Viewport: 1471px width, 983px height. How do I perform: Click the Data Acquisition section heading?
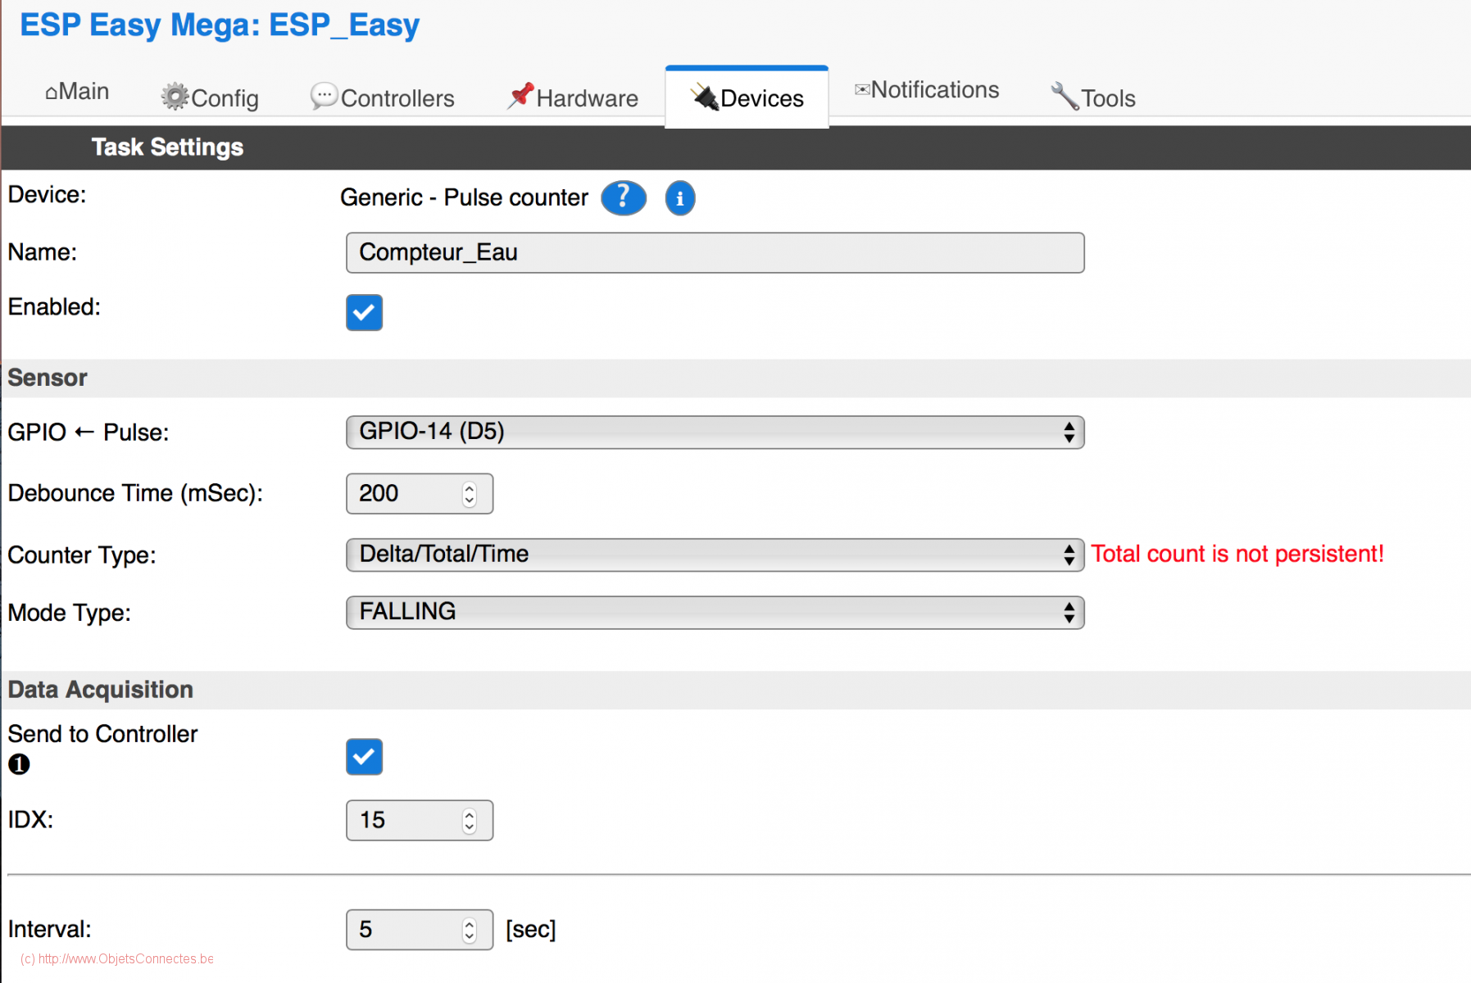click(101, 690)
